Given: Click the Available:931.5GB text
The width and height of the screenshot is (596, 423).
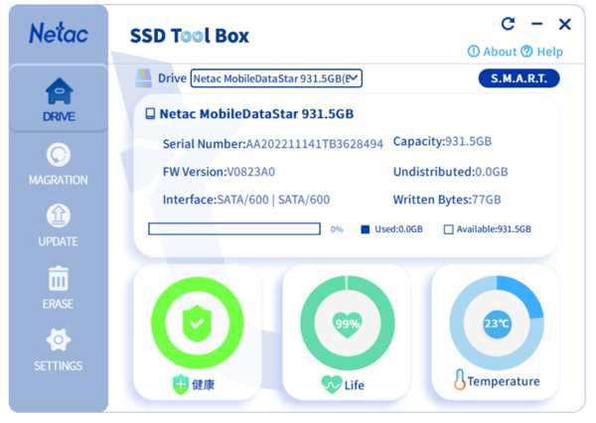Looking at the screenshot, I should click(494, 229).
